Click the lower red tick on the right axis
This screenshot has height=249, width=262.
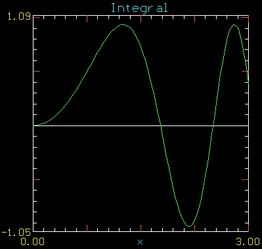tap(245, 179)
